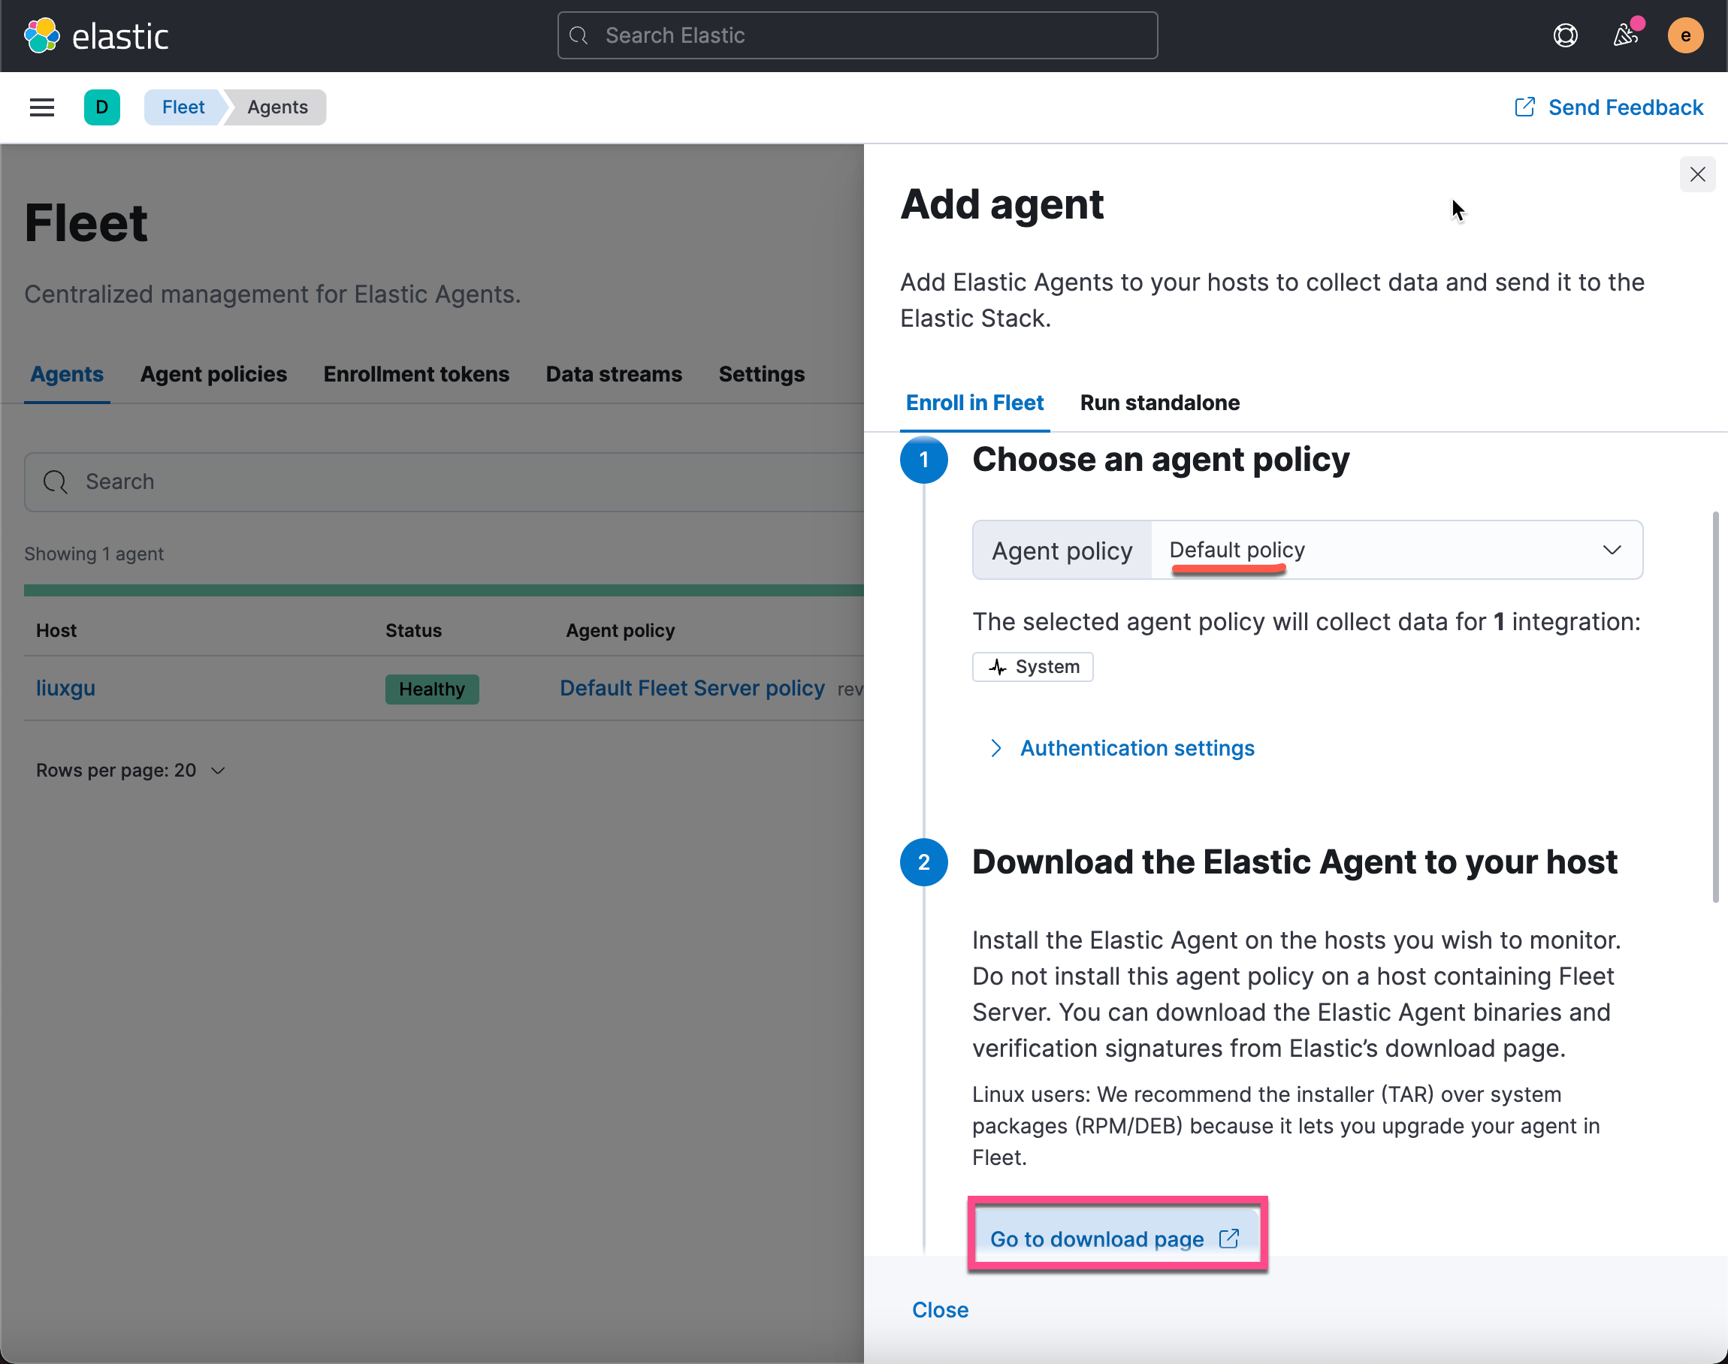Click Go to download page button

1115,1239
